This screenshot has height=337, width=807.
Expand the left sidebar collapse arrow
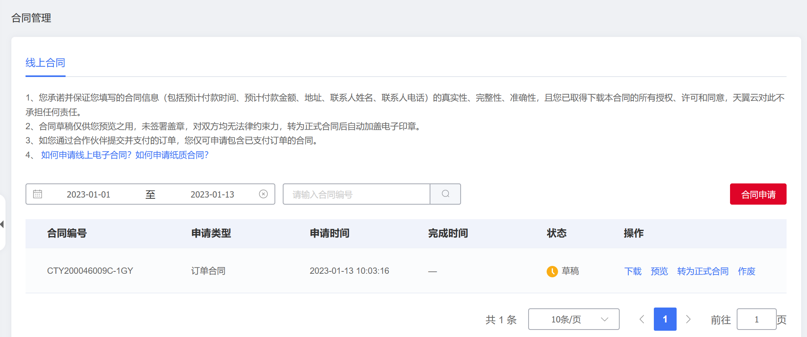point(2,224)
